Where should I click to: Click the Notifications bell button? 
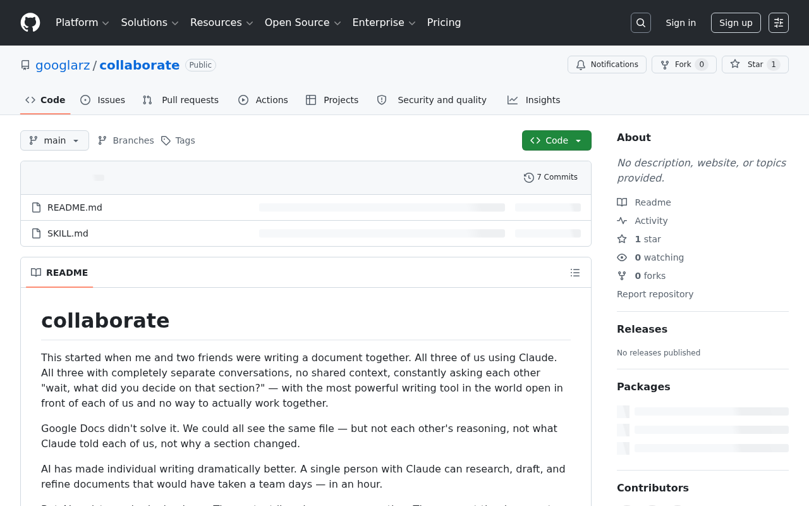(607, 65)
